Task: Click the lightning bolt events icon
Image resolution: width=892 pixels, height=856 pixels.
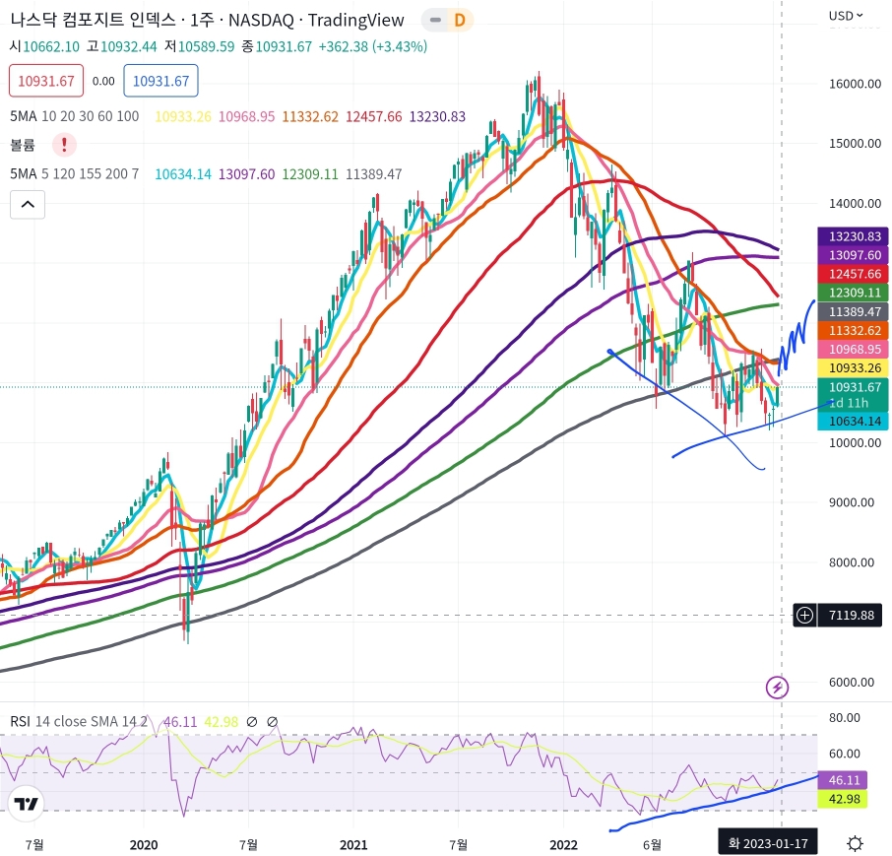Action: (x=777, y=687)
